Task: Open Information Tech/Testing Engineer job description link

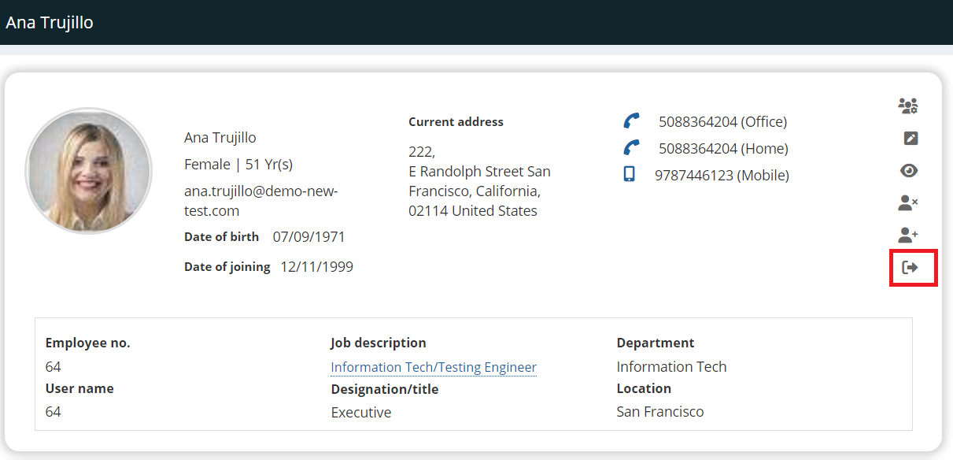Action: [434, 367]
